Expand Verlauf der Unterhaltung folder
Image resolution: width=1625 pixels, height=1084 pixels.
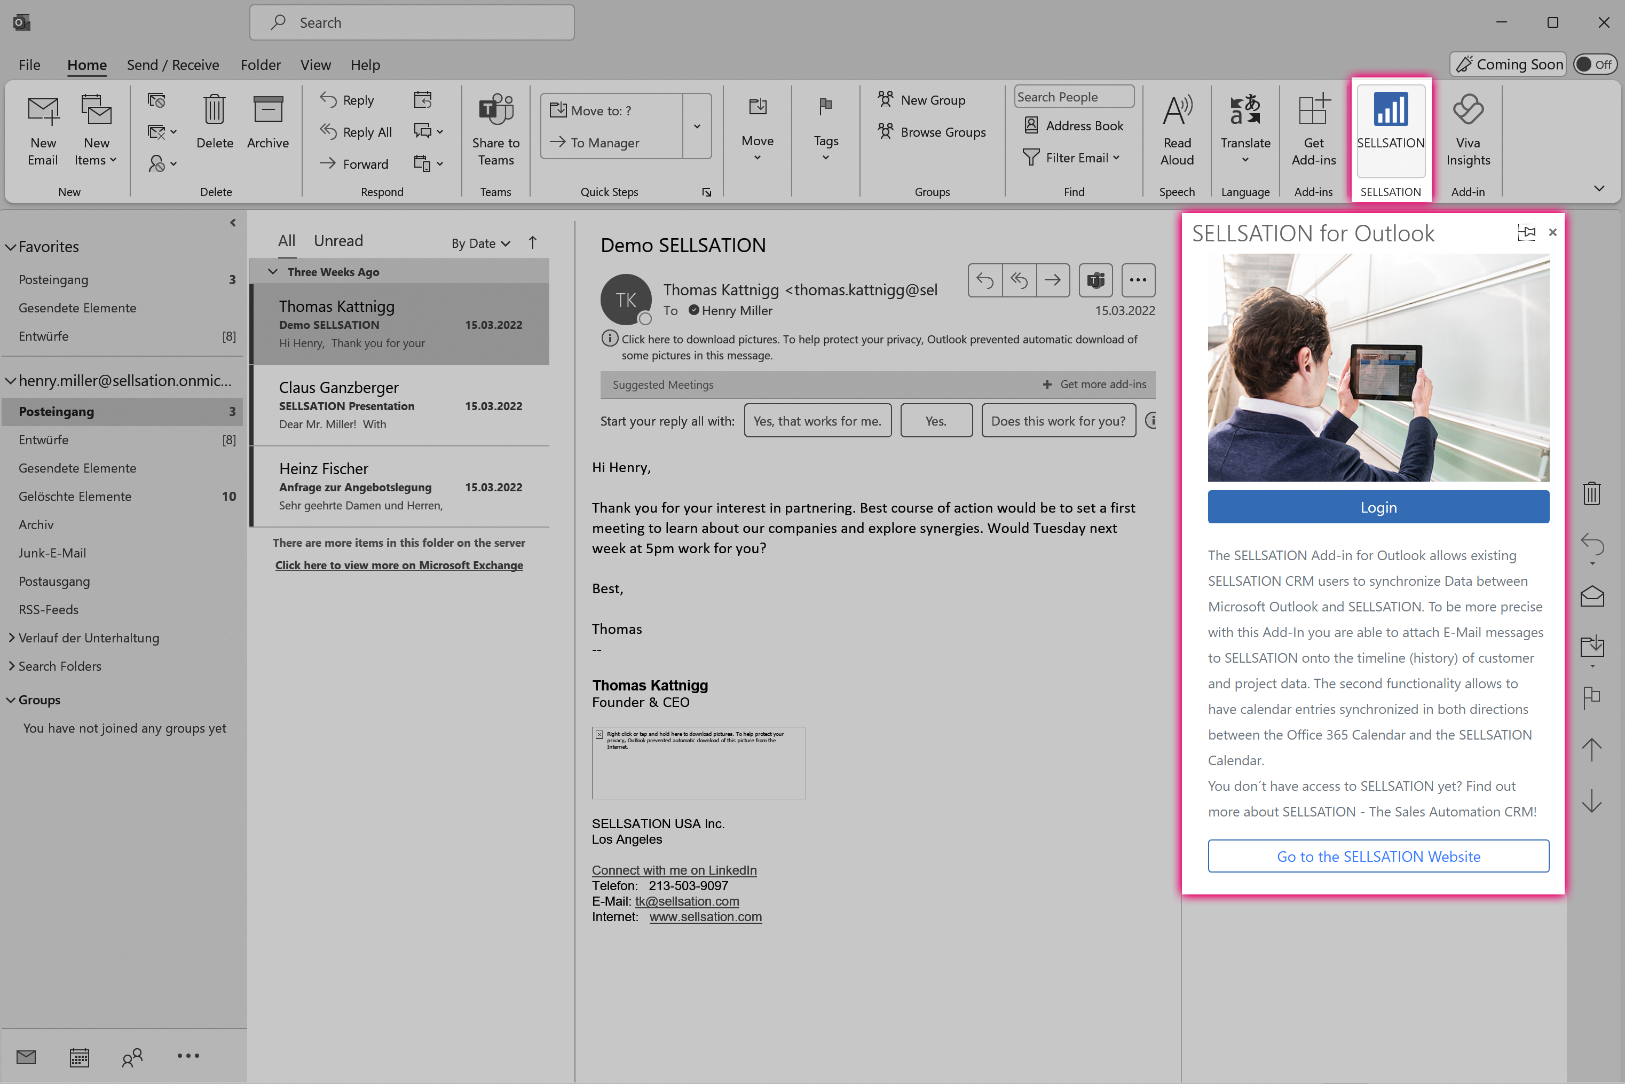(11, 638)
